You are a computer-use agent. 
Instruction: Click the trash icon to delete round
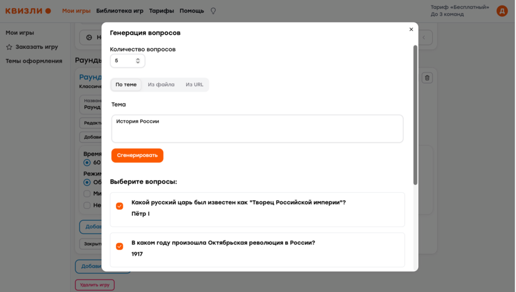[x=427, y=78]
